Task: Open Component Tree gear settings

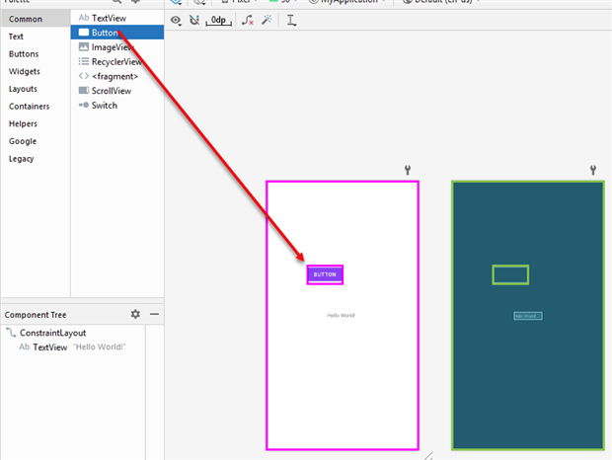Action: click(x=135, y=314)
